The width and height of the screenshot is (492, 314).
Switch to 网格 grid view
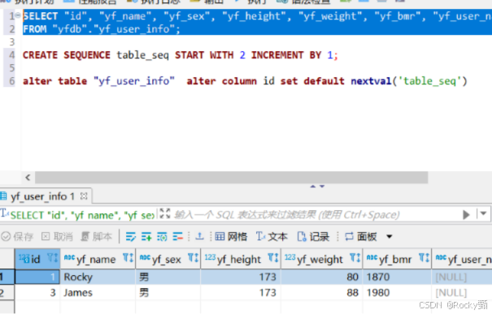(x=231, y=237)
